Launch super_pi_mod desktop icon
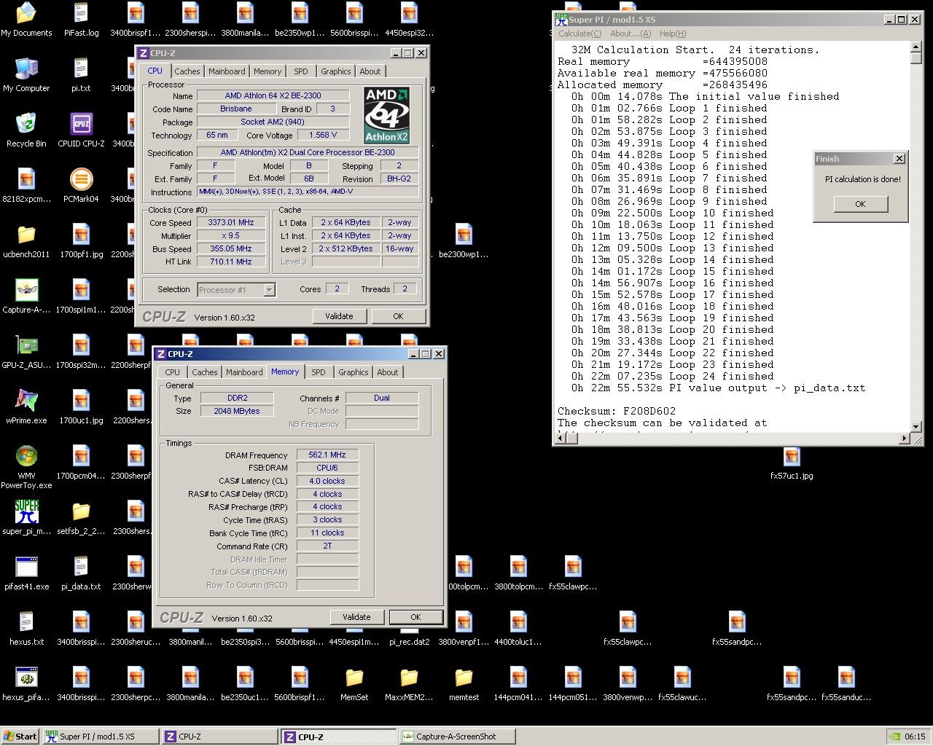The height and width of the screenshot is (746, 933). click(x=26, y=518)
